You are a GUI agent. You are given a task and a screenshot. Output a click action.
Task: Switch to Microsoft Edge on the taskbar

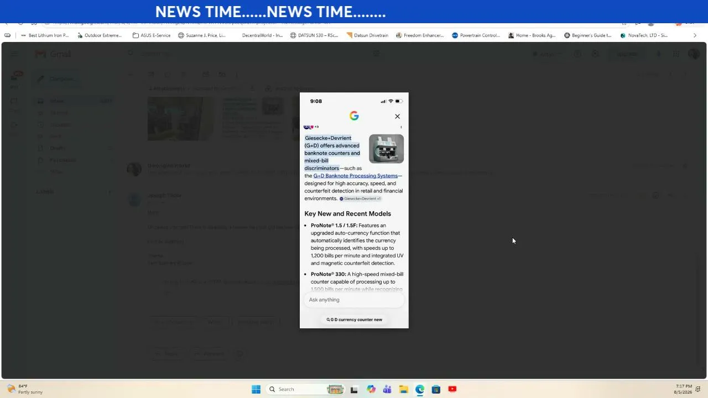pyautogui.click(x=420, y=389)
